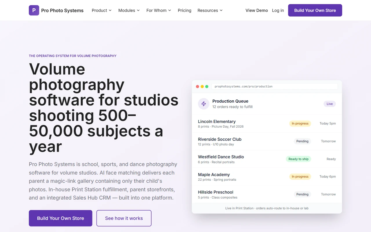The width and height of the screenshot is (371, 232).
Task: Click the Today 6pm time label
Action: pos(328,177)
